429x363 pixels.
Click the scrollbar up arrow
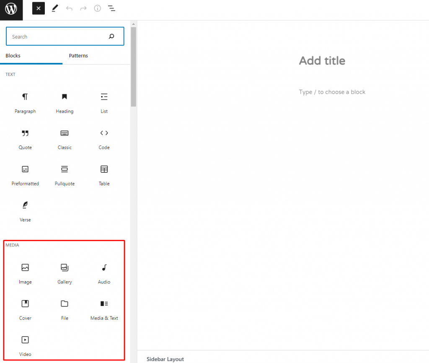tap(134, 24)
